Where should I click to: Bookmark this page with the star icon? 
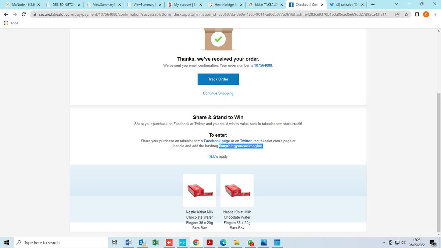click(x=406, y=14)
